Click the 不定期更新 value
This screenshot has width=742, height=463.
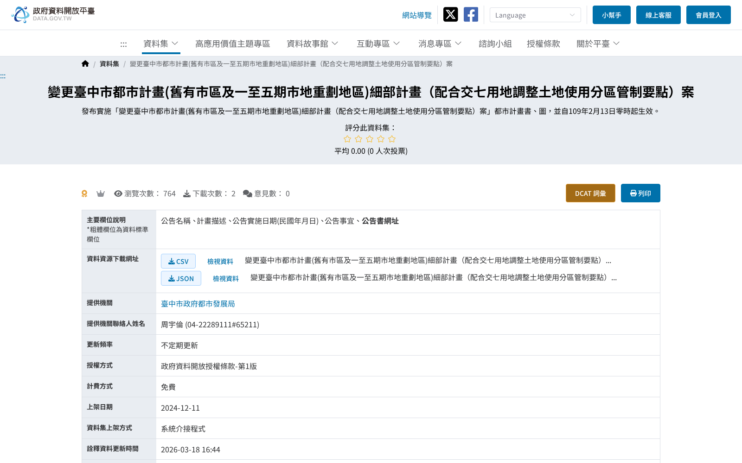click(x=179, y=345)
